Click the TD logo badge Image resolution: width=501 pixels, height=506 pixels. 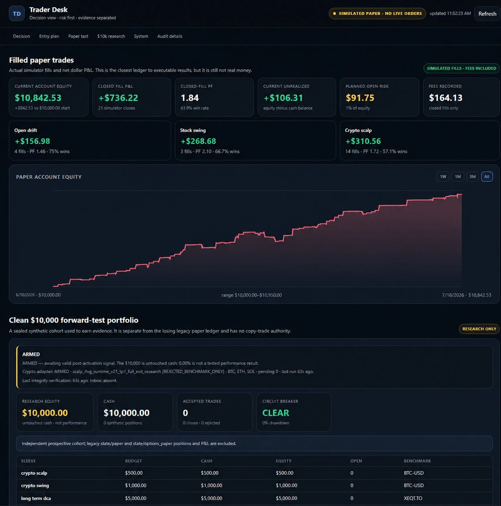click(16, 13)
